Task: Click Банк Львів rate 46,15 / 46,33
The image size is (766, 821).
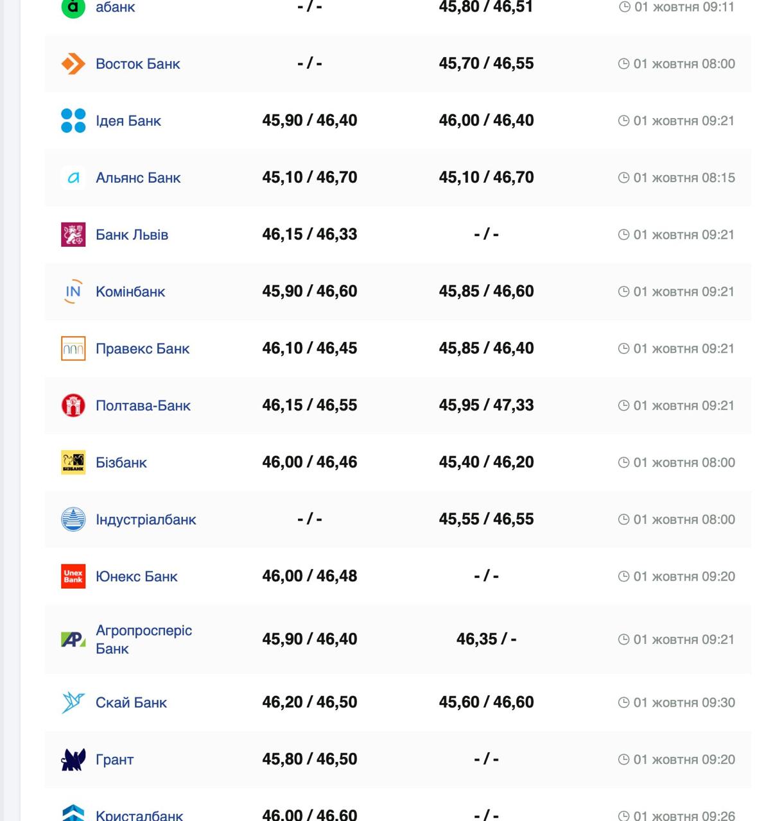Action: click(309, 235)
